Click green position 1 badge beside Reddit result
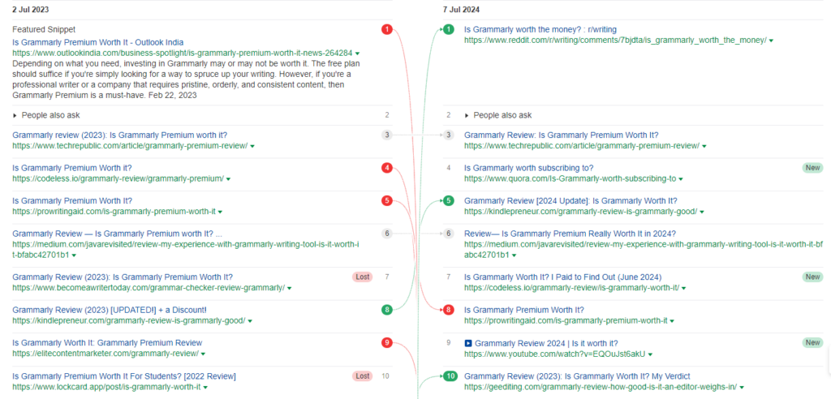Screen dimensions: 831x399 pos(448,30)
